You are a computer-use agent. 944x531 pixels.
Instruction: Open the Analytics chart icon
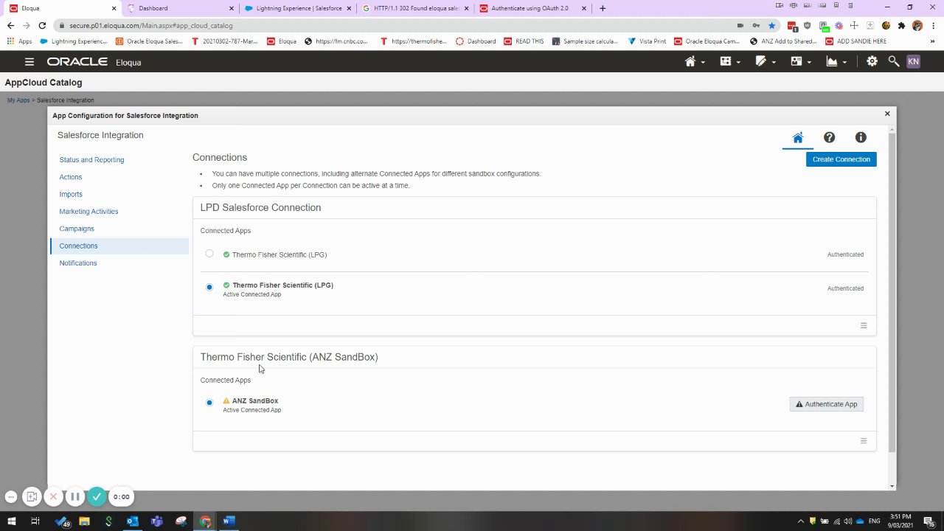pos(832,62)
